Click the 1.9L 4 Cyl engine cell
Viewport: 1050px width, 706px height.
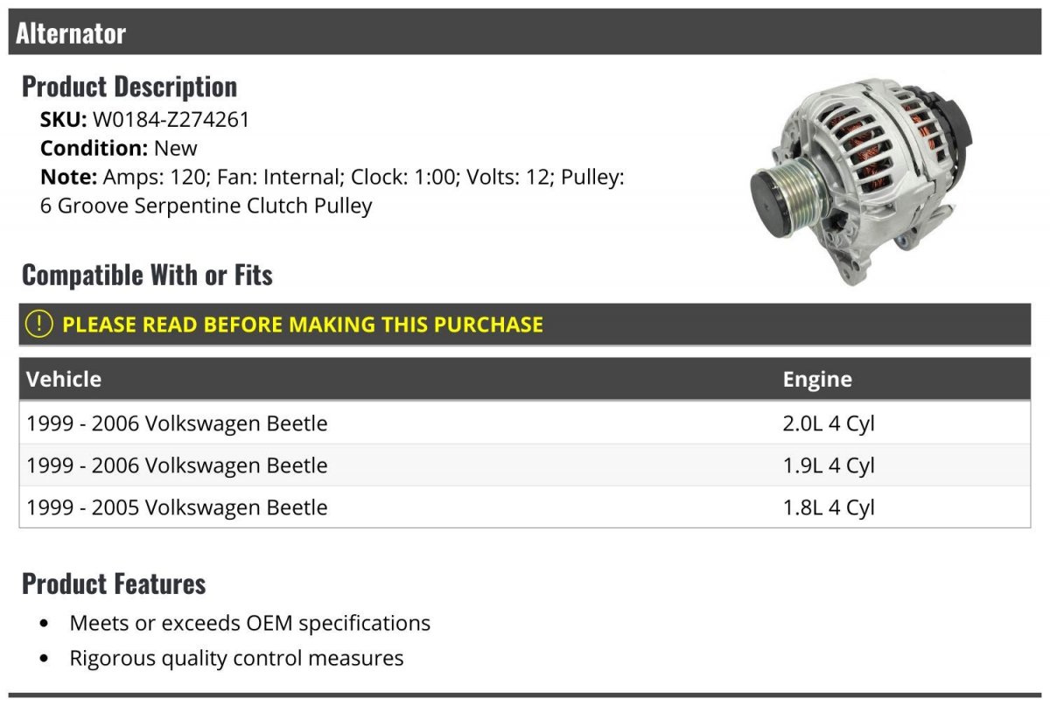[x=828, y=465]
